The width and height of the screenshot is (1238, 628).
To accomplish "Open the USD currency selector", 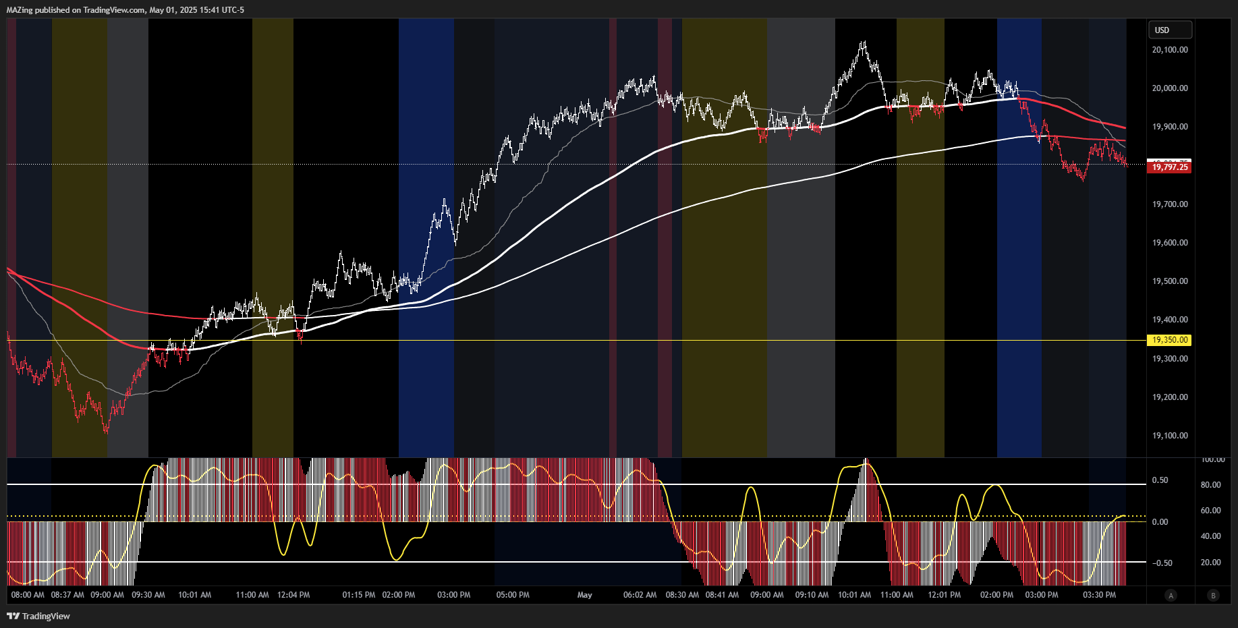I will point(1170,30).
